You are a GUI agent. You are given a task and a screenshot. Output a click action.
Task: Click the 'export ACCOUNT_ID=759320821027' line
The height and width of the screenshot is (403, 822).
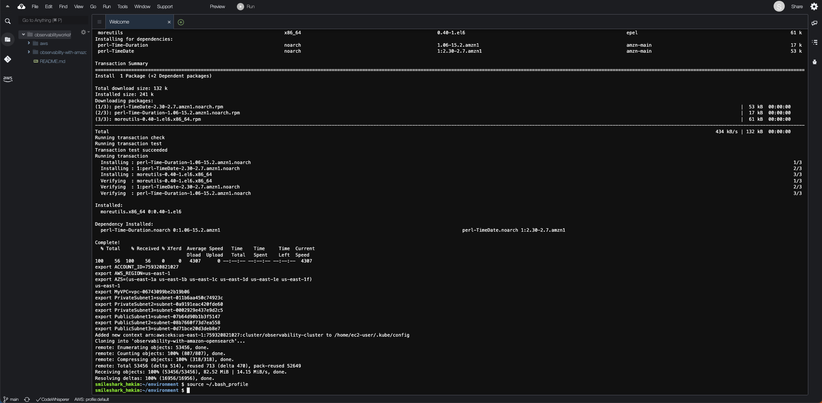137,267
